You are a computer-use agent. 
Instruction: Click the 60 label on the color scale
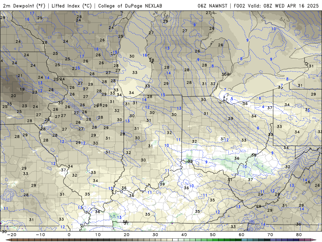(x=242, y=235)
